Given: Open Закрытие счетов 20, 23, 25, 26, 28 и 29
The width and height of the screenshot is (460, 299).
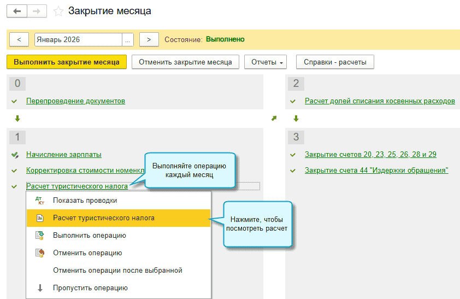Looking at the screenshot, I should [x=370, y=155].
